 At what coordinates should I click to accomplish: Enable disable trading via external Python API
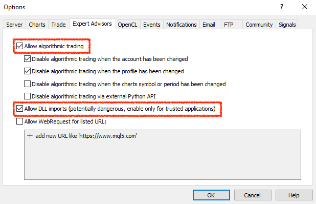(27, 96)
